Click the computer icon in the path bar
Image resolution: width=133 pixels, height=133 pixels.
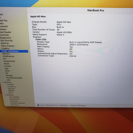pos(38,105)
